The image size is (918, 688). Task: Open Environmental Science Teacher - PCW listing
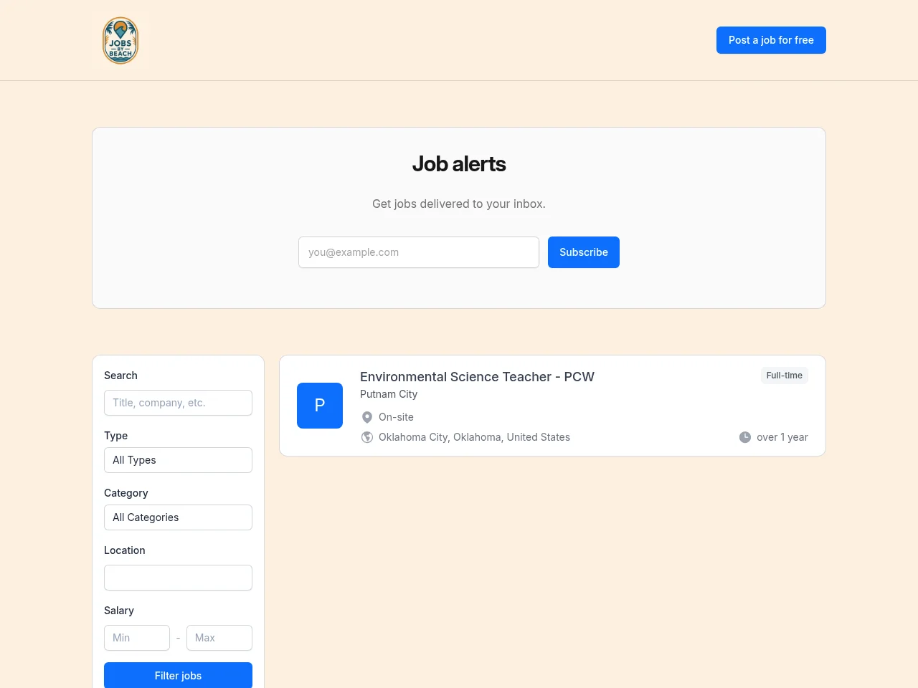477,377
